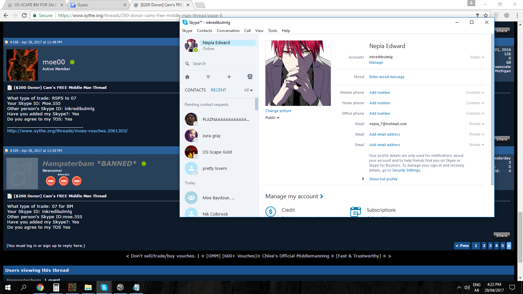
Task: Open the OS-Scape app in the taskbar
Action: pyautogui.click(x=72, y=287)
